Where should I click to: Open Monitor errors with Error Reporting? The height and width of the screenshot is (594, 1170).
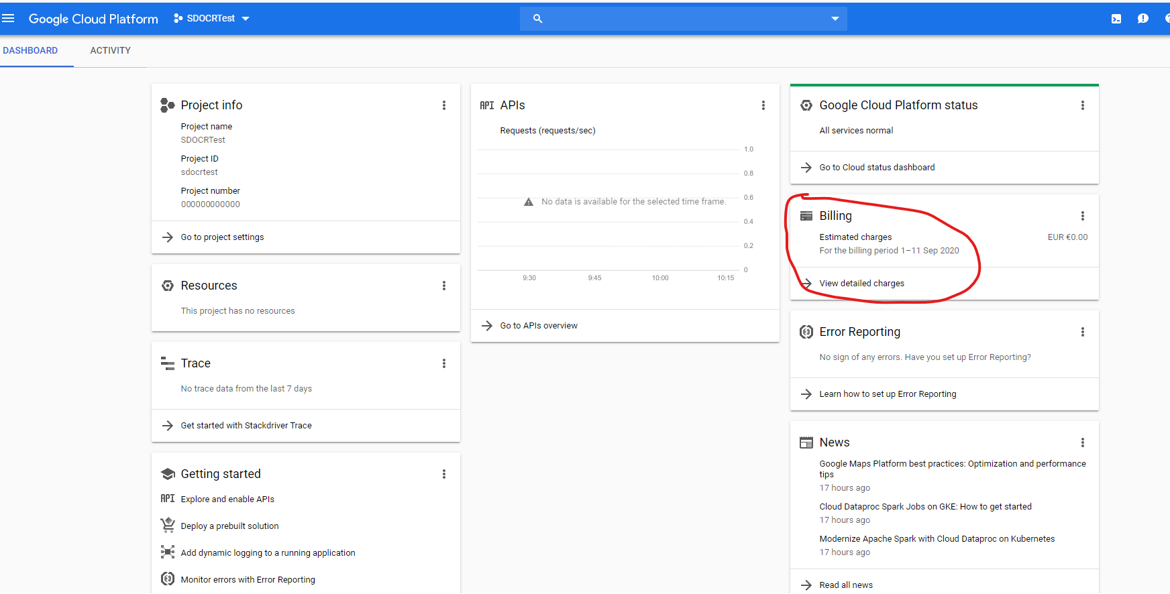click(x=248, y=580)
